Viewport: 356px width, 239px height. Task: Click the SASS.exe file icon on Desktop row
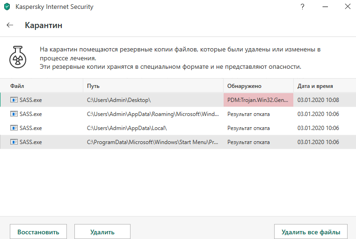click(14, 100)
